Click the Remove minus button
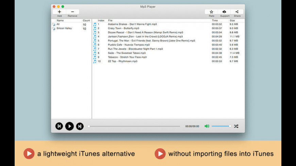The width and height of the screenshot is (296, 166). (x=72, y=12)
